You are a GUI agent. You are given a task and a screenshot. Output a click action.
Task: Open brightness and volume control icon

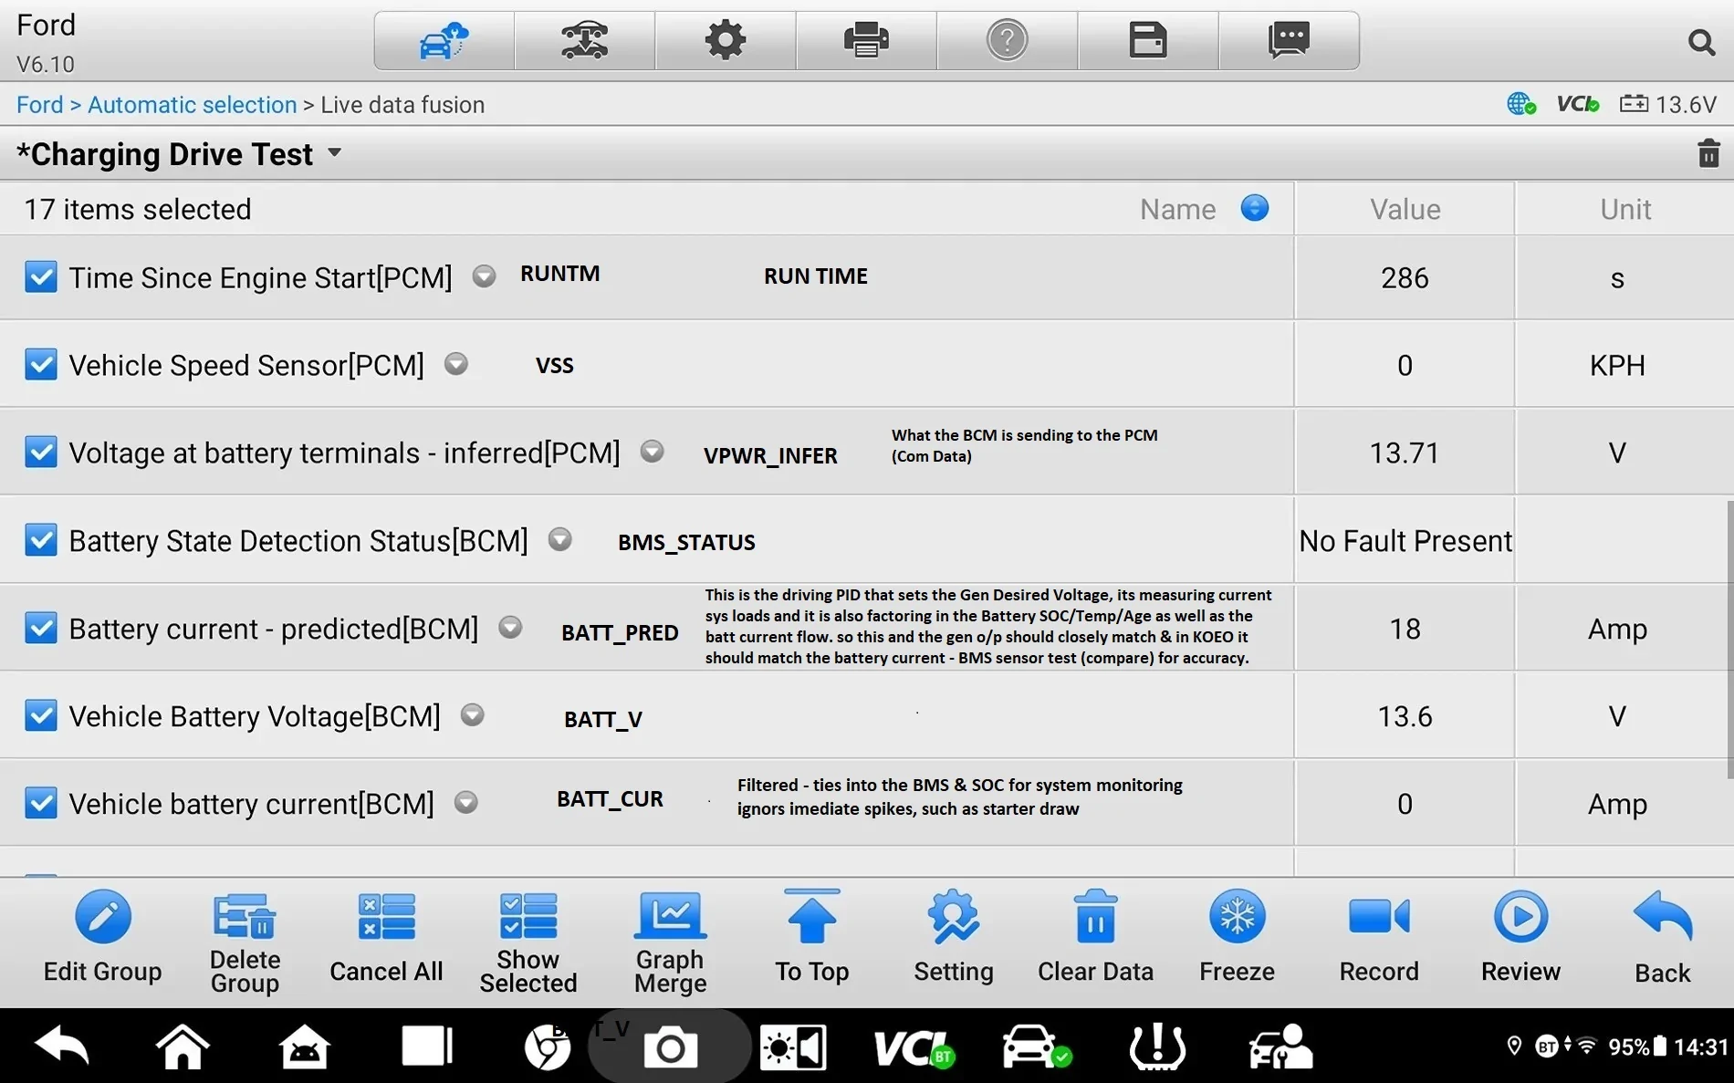tap(793, 1047)
